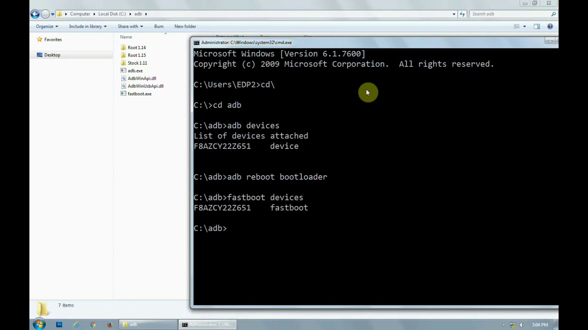Select the Stock 1.11 folder
The height and width of the screenshot is (330, 588).
[x=137, y=63]
